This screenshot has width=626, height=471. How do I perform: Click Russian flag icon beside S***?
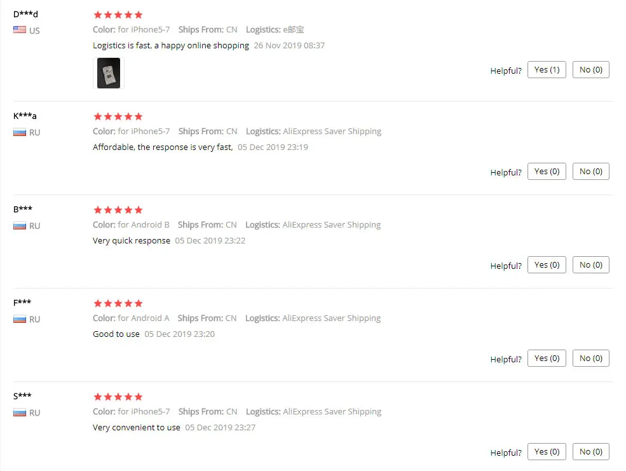pyautogui.click(x=20, y=413)
